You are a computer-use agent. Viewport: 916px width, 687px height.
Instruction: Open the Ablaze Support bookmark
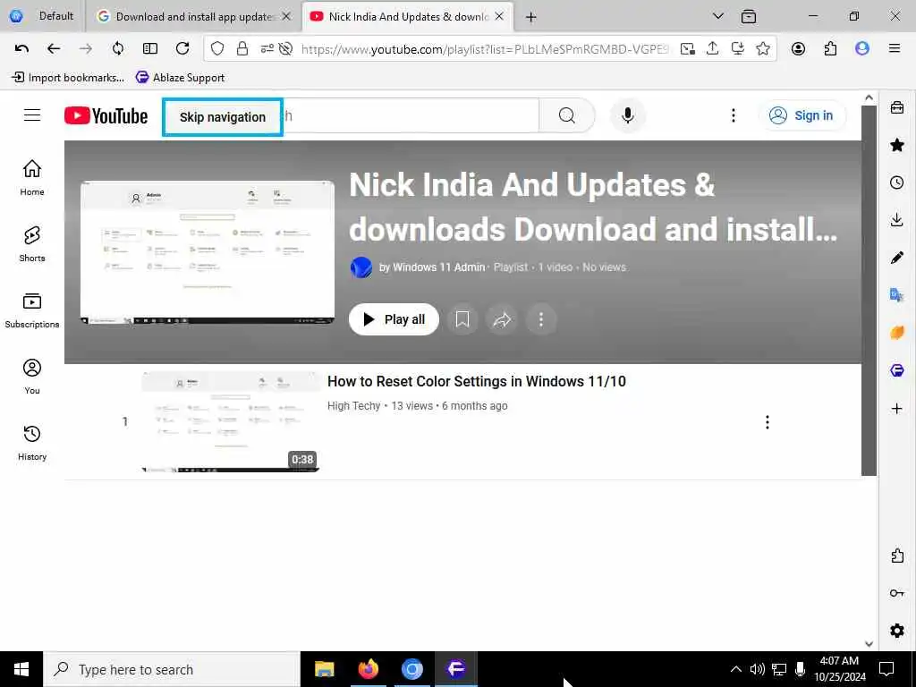[x=180, y=77]
